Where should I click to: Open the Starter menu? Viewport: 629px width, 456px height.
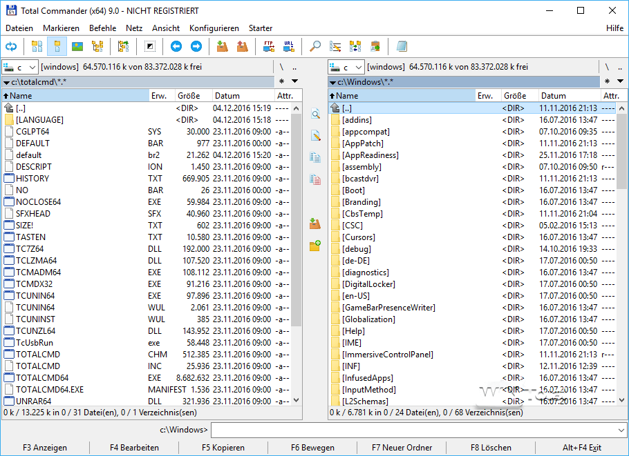point(261,28)
